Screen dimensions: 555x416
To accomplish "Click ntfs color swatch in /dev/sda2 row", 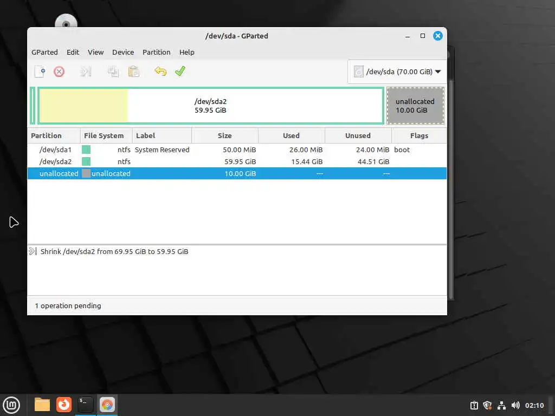I will [86, 161].
